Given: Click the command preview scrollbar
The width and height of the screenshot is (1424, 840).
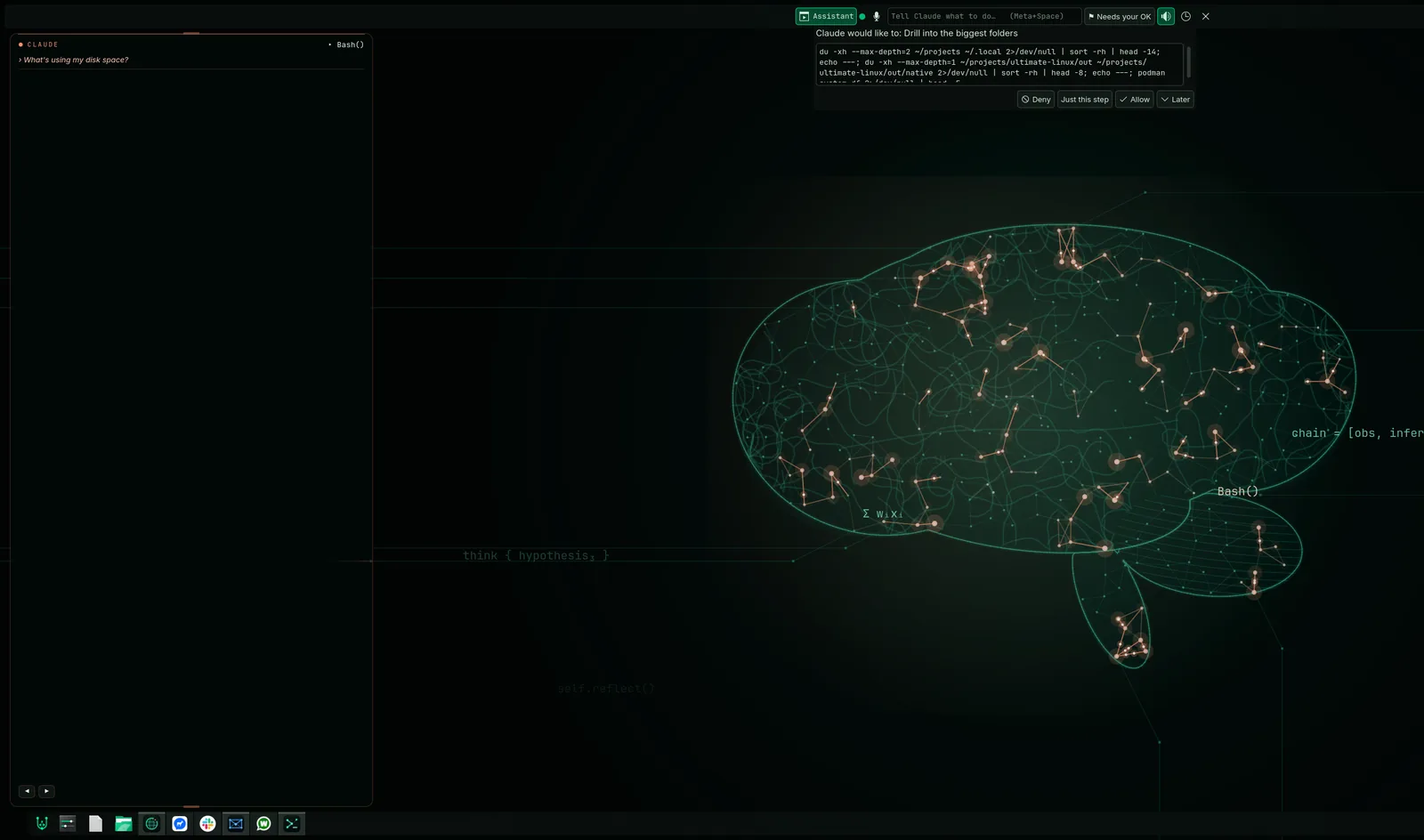Looking at the screenshot, I should coord(1188,62).
